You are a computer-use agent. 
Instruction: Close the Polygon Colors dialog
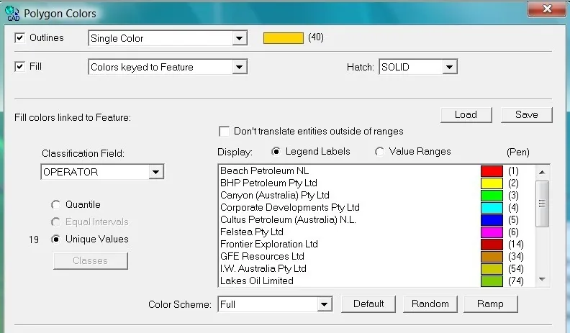[547, 9]
